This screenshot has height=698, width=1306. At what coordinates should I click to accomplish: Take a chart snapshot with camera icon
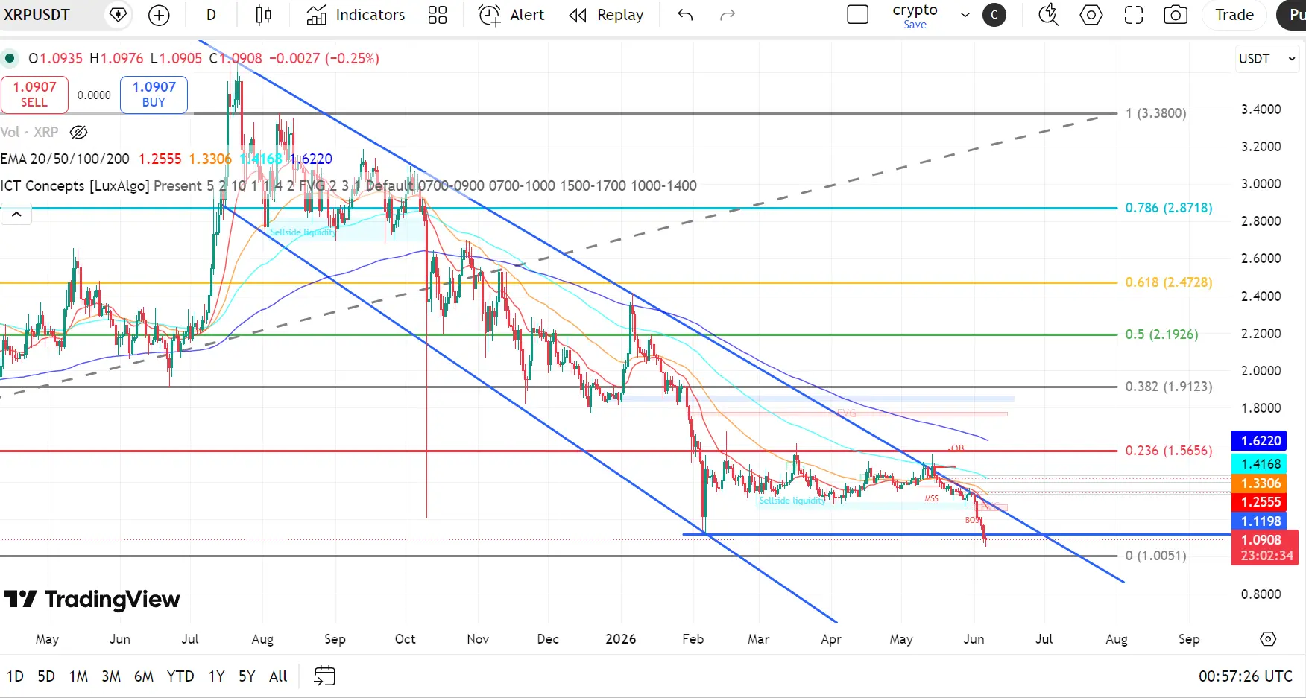point(1176,15)
